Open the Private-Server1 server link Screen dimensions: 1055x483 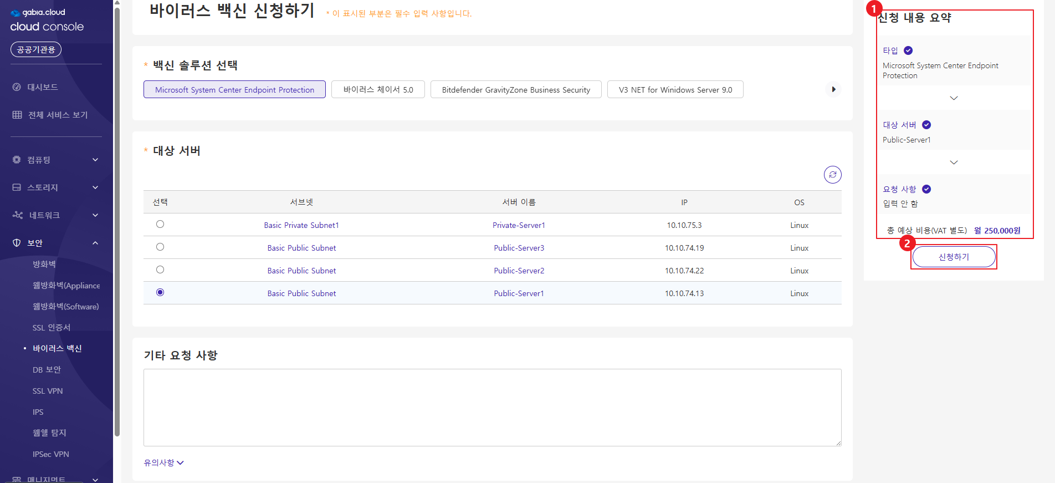pyautogui.click(x=519, y=225)
